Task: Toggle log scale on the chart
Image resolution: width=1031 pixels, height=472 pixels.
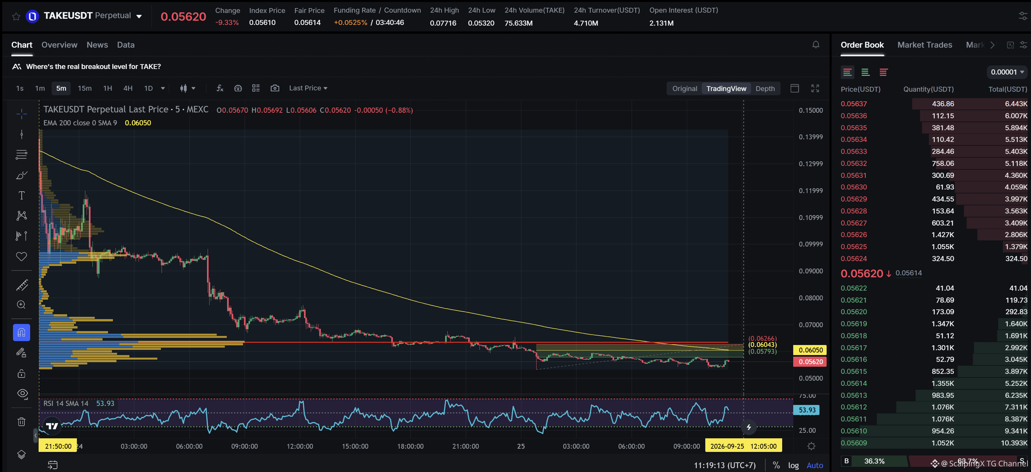Action: pyautogui.click(x=793, y=465)
